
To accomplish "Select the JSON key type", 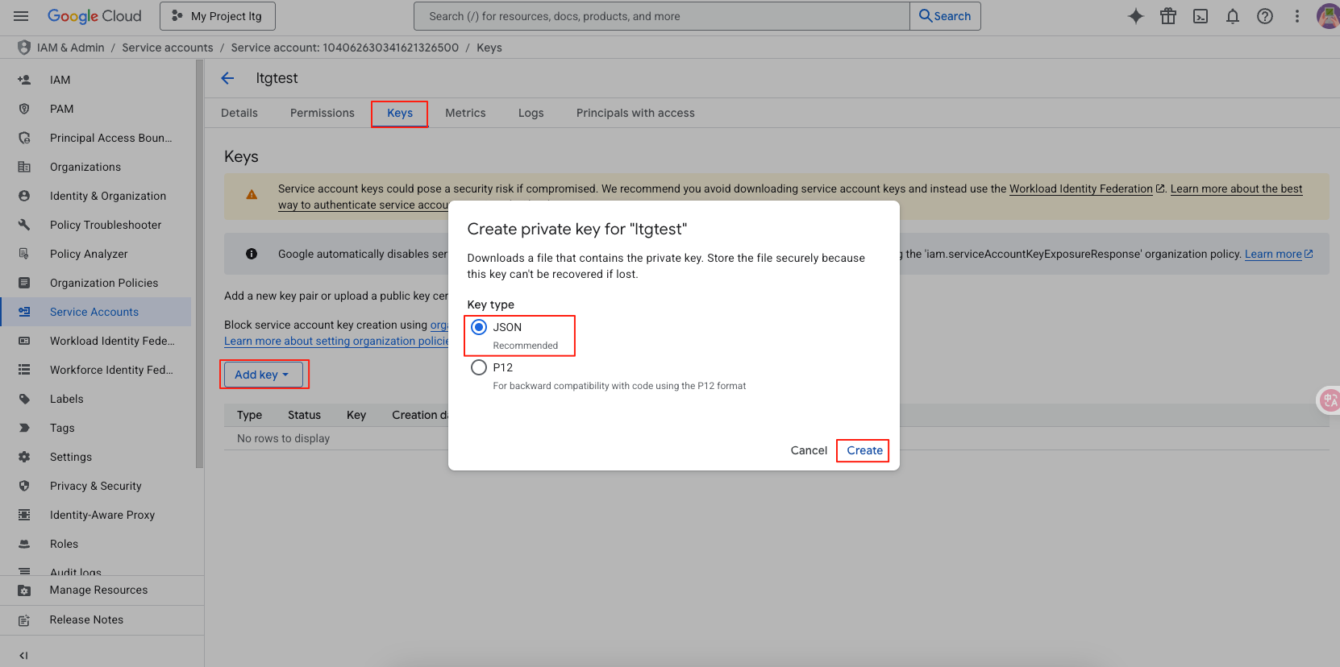I will 479,327.
